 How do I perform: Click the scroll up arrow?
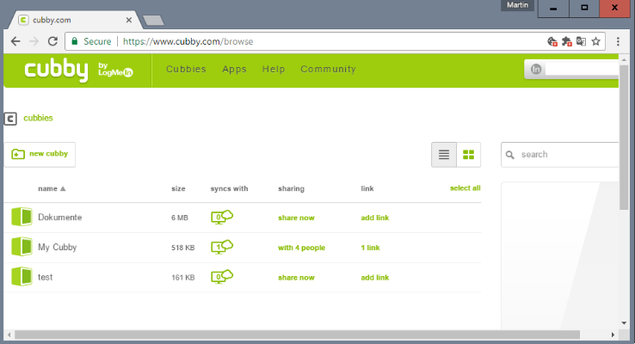click(x=624, y=59)
